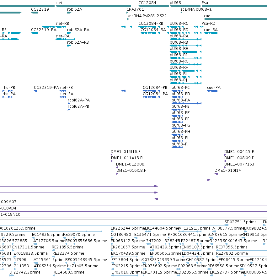Click EC14826.5prime EST label
267x277 pixels.
pos(48,234)
